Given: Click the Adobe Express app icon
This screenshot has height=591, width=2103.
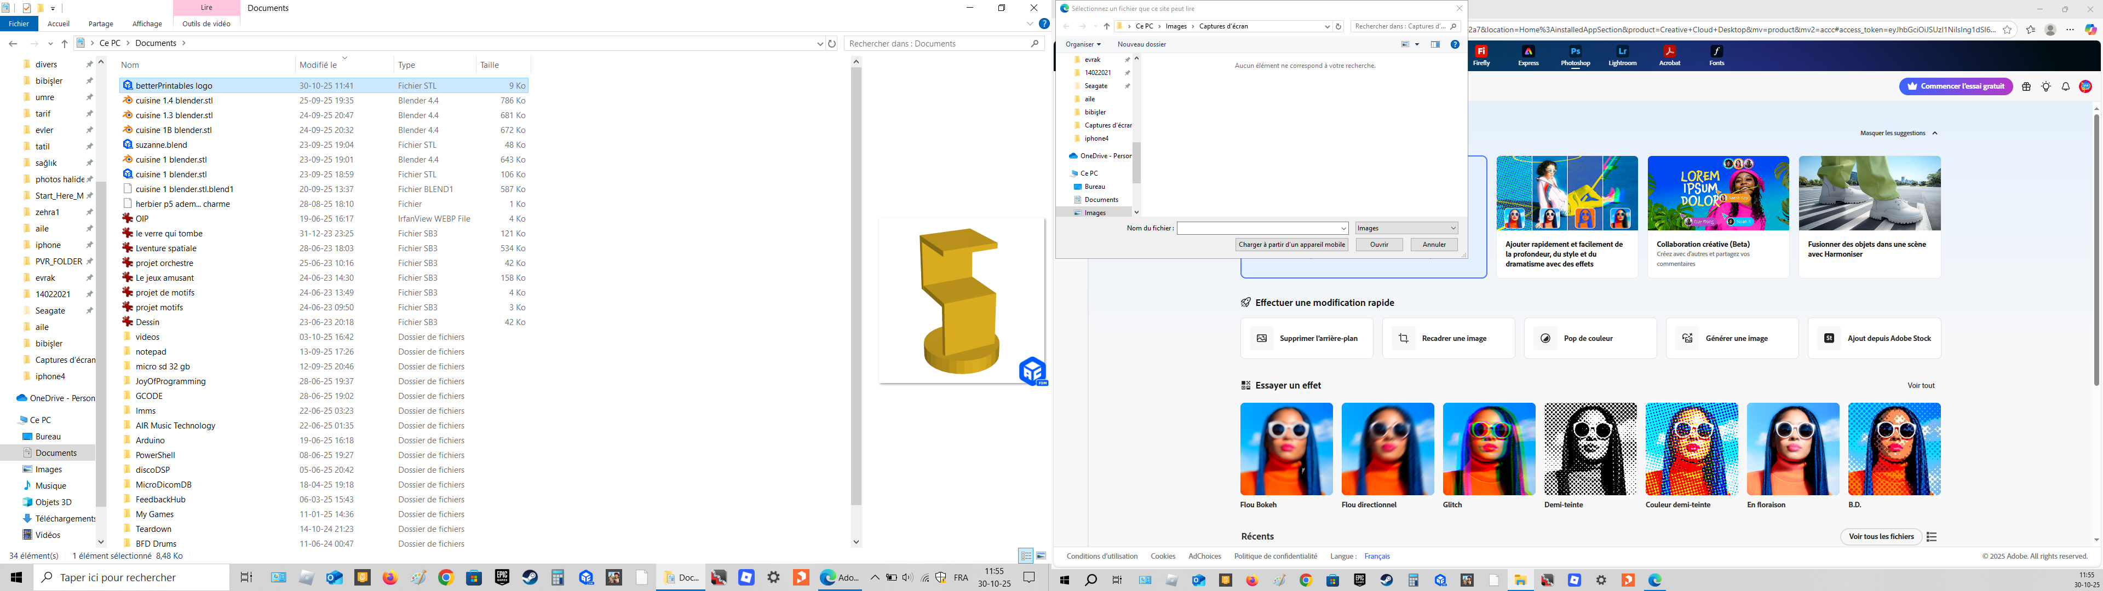Looking at the screenshot, I should coord(1529,55).
